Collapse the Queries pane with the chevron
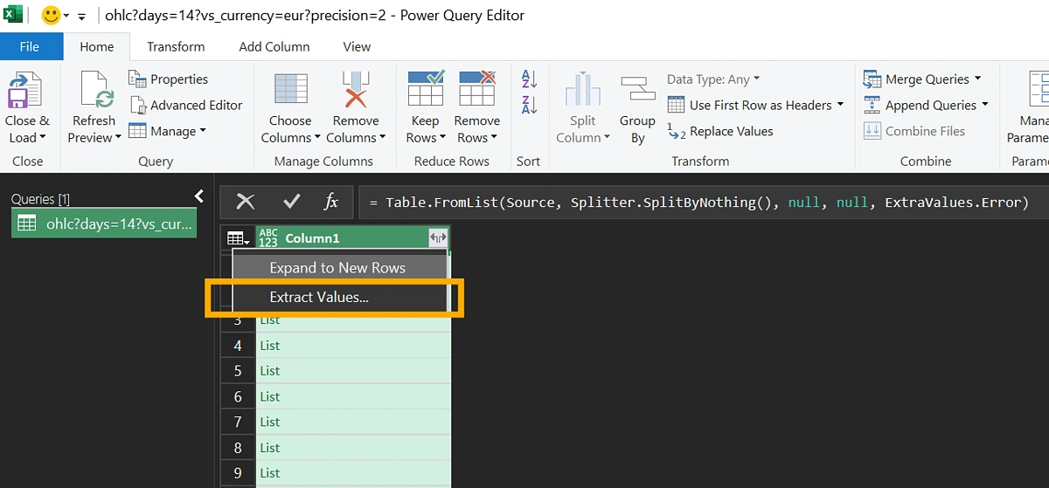Screen dimensions: 1049x488 point(198,196)
